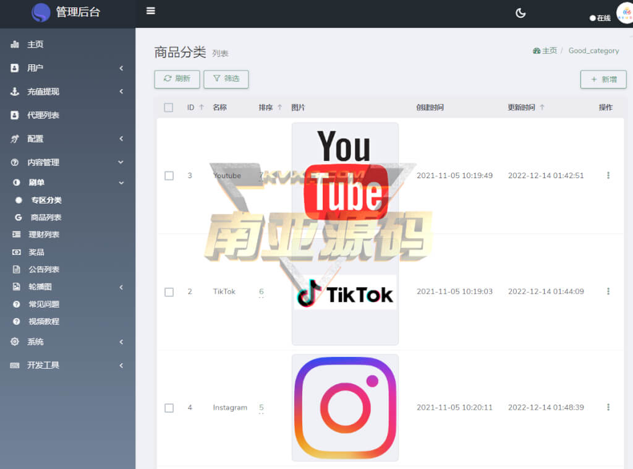Viewport: 633px width, 469px height.
Task: Expand the 充值提现 menu chevron
Action: 121,92
